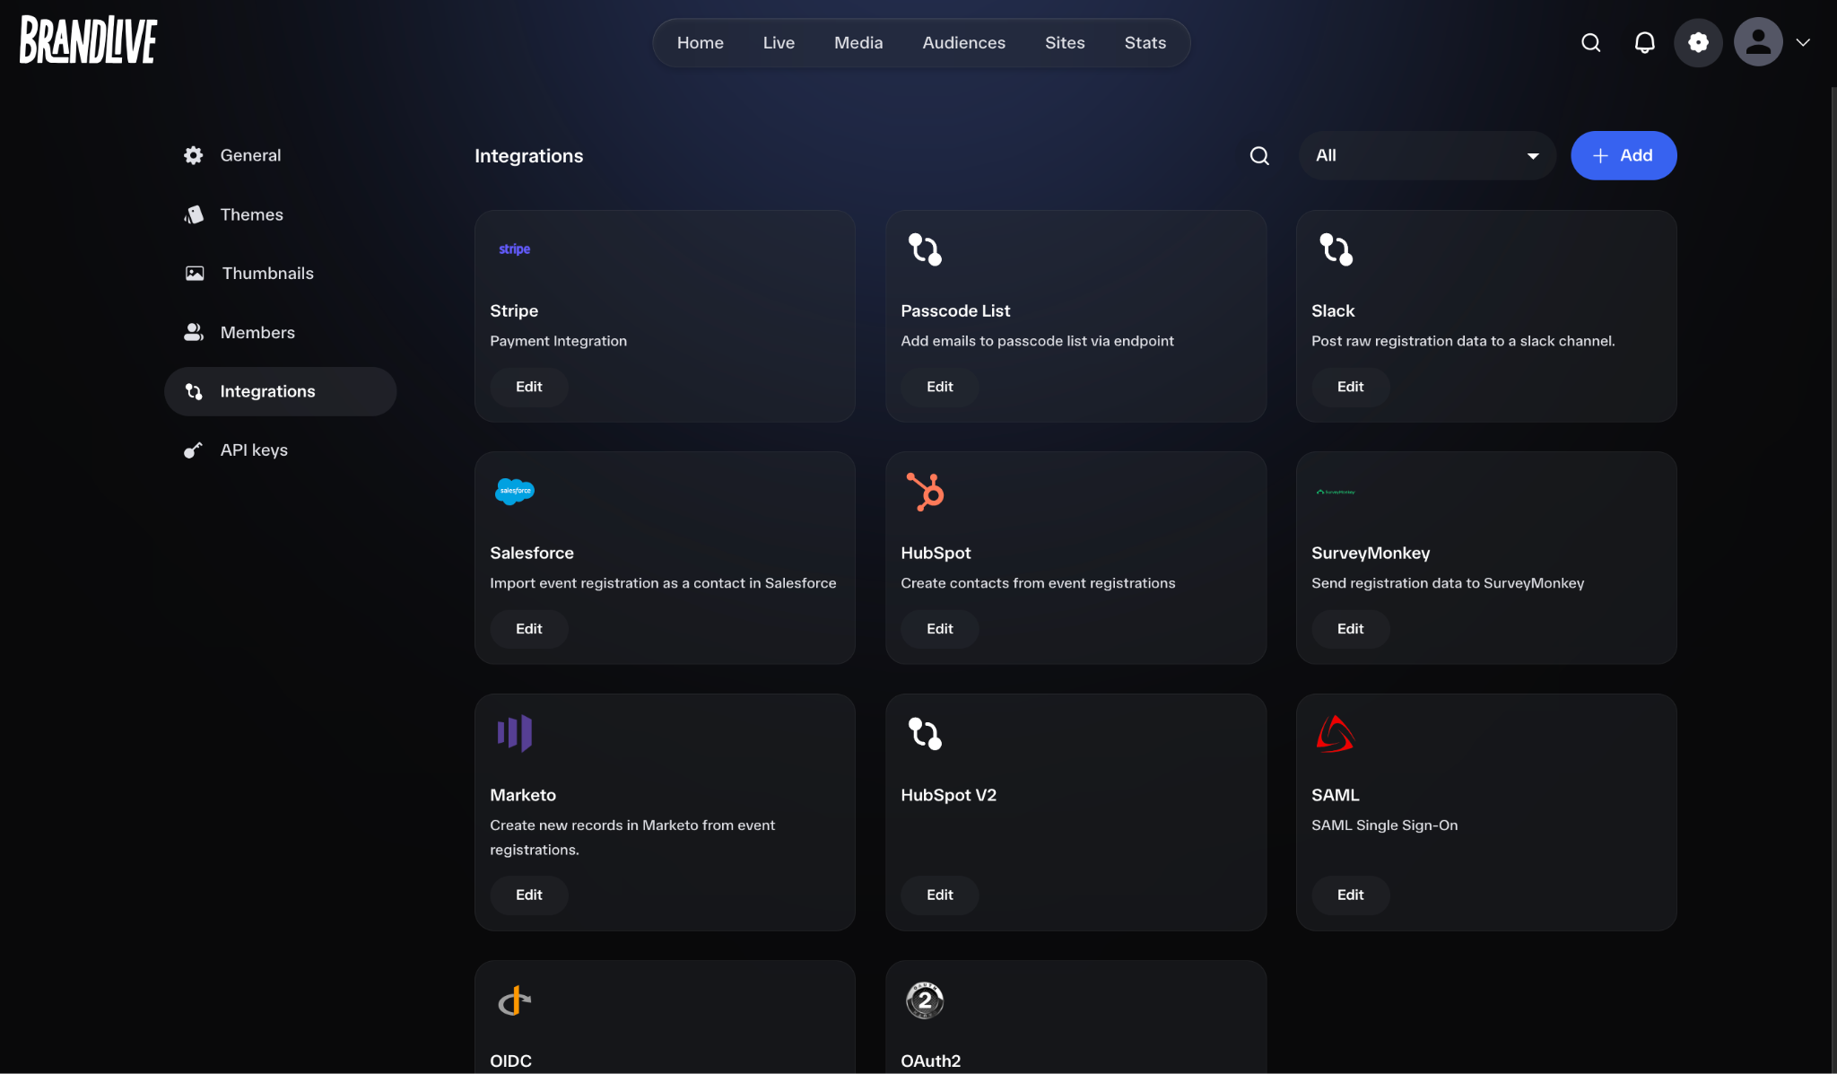The width and height of the screenshot is (1837, 1074).
Task: View the Stats tab
Action: [1145, 42]
